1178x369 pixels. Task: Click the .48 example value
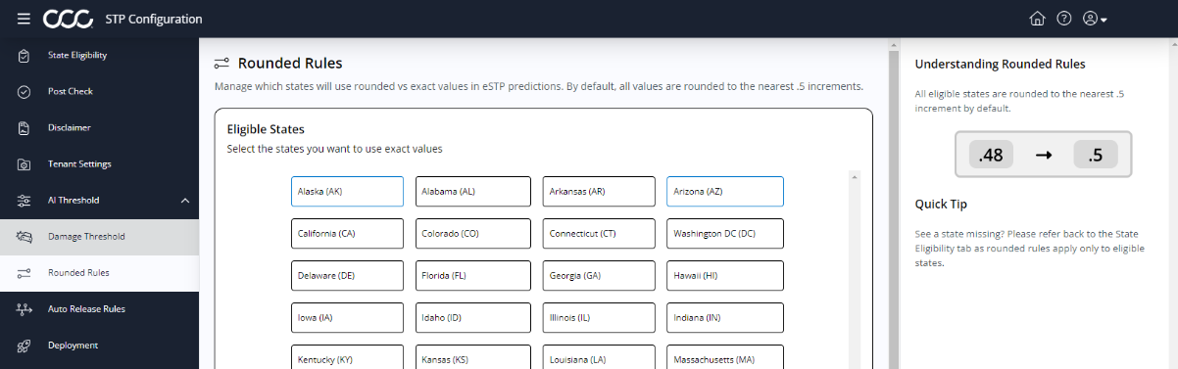pos(991,155)
